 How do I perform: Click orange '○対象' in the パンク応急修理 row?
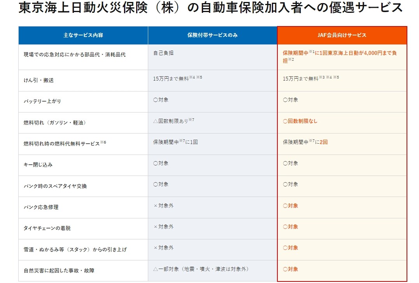click(x=291, y=206)
